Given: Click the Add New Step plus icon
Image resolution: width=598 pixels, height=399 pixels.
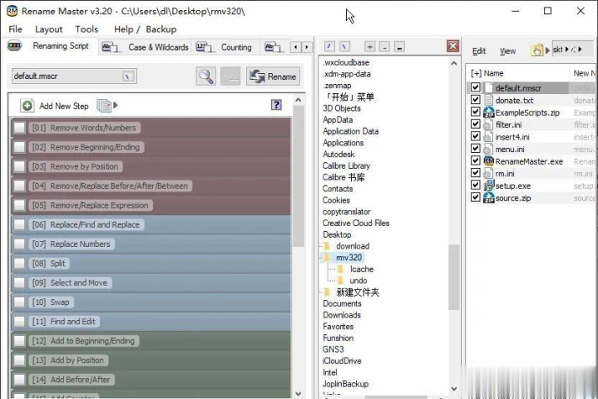Looking at the screenshot, I should pyautogui.click(x=27, y=106).
